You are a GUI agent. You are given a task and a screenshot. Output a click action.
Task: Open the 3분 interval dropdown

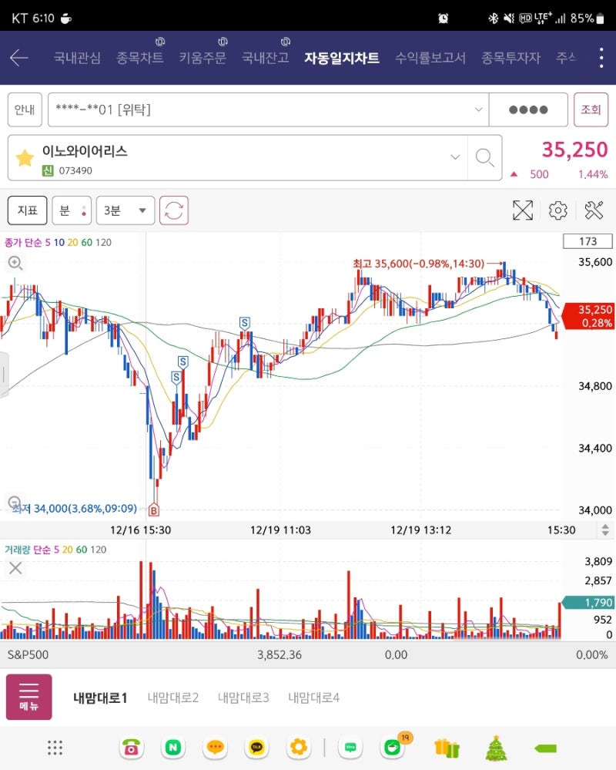[126, 210]
